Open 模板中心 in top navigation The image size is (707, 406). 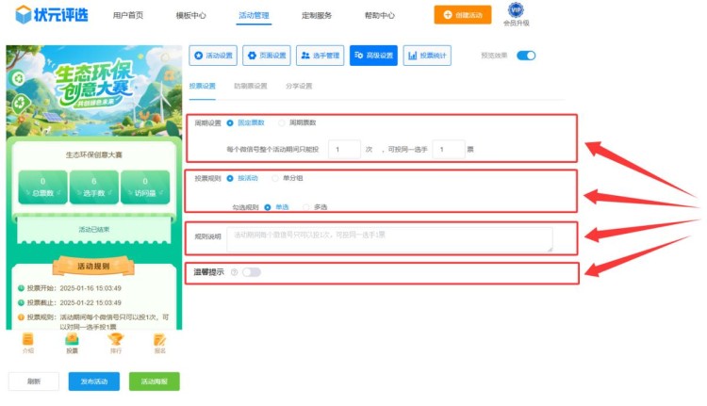[191, 16]
